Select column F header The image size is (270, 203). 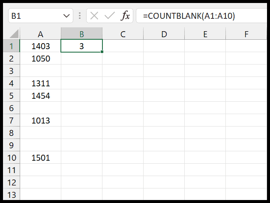(246, 34)
